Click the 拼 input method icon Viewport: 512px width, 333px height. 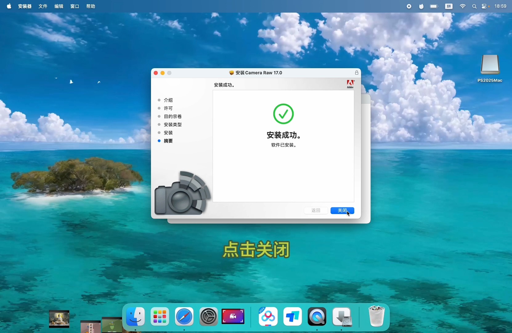tap(449, 6)
